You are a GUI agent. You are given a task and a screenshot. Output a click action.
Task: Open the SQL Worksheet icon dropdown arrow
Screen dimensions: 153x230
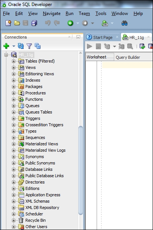(112, 23)
